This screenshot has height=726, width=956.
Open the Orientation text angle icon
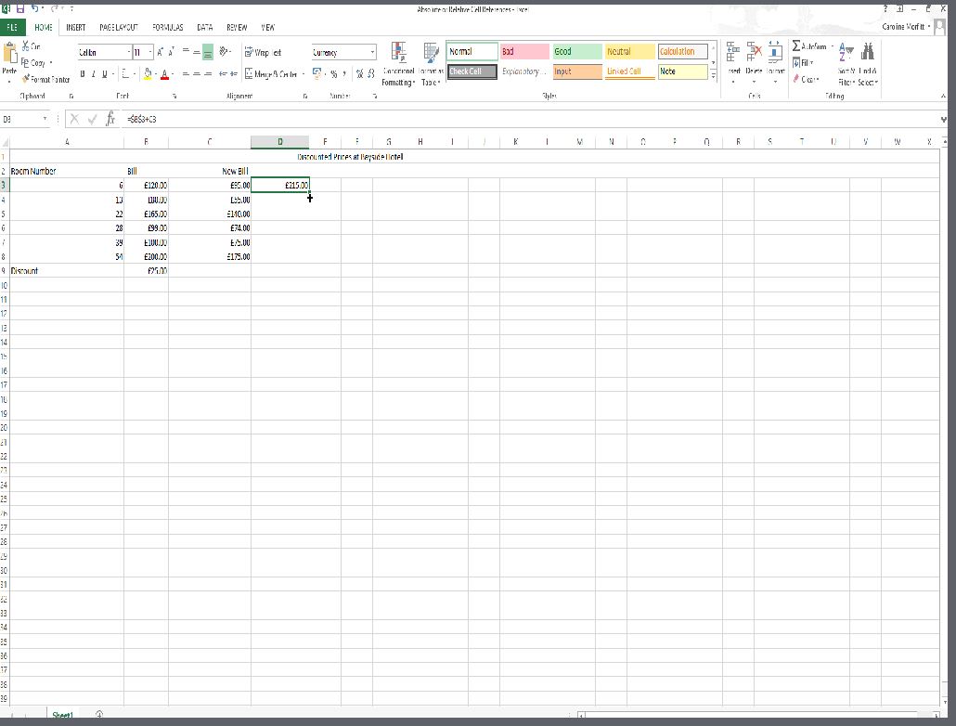coord(224,53)
